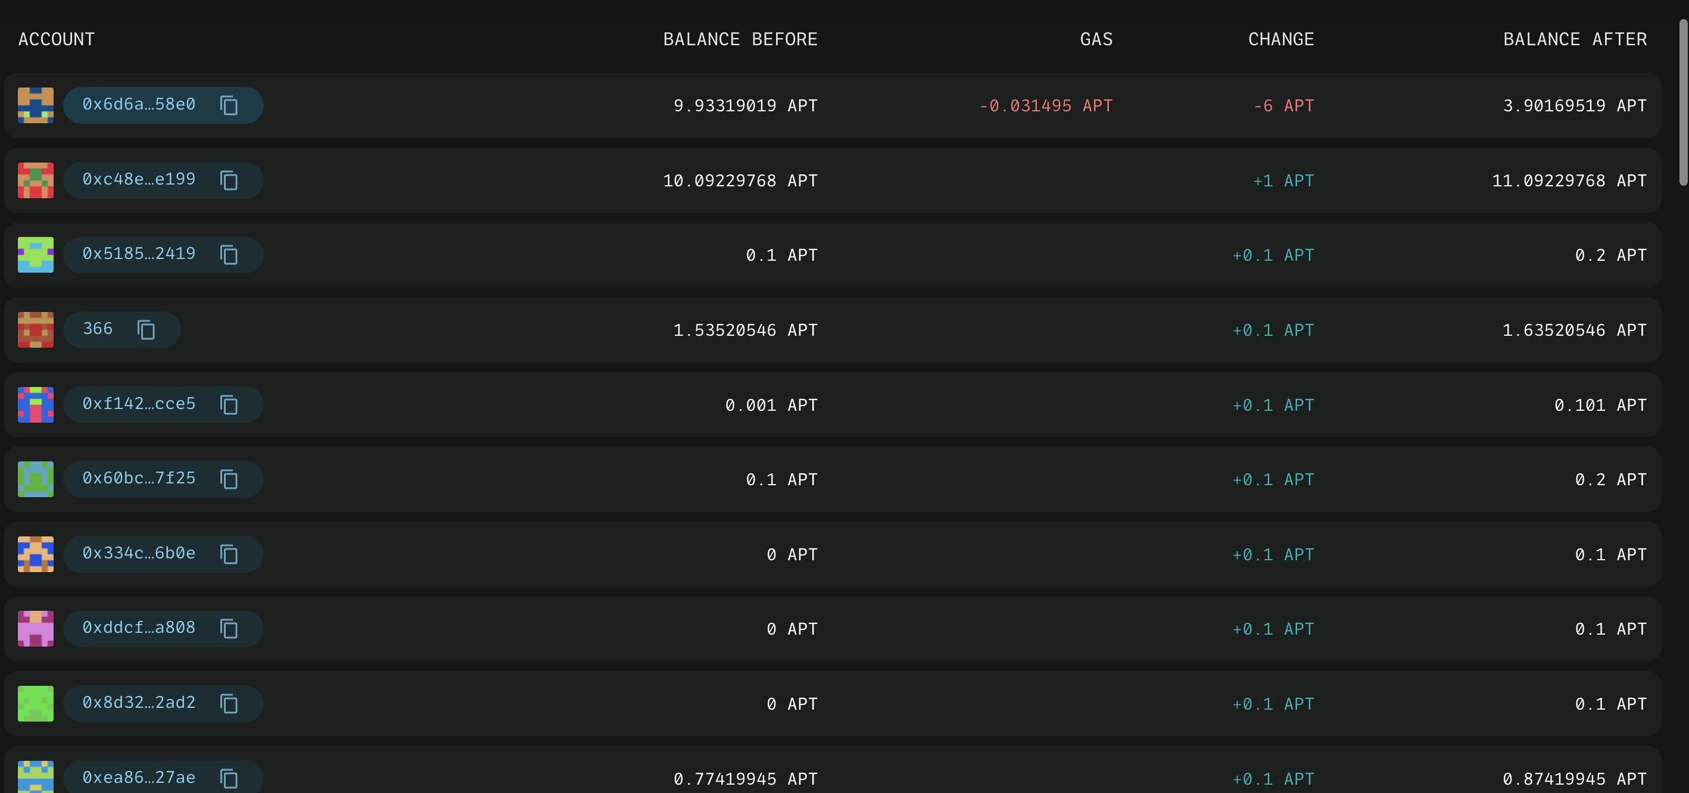1689x793 pixels.
Task: Click the avatar identicon for 0x6d6a…58e0
Action: 35,105
